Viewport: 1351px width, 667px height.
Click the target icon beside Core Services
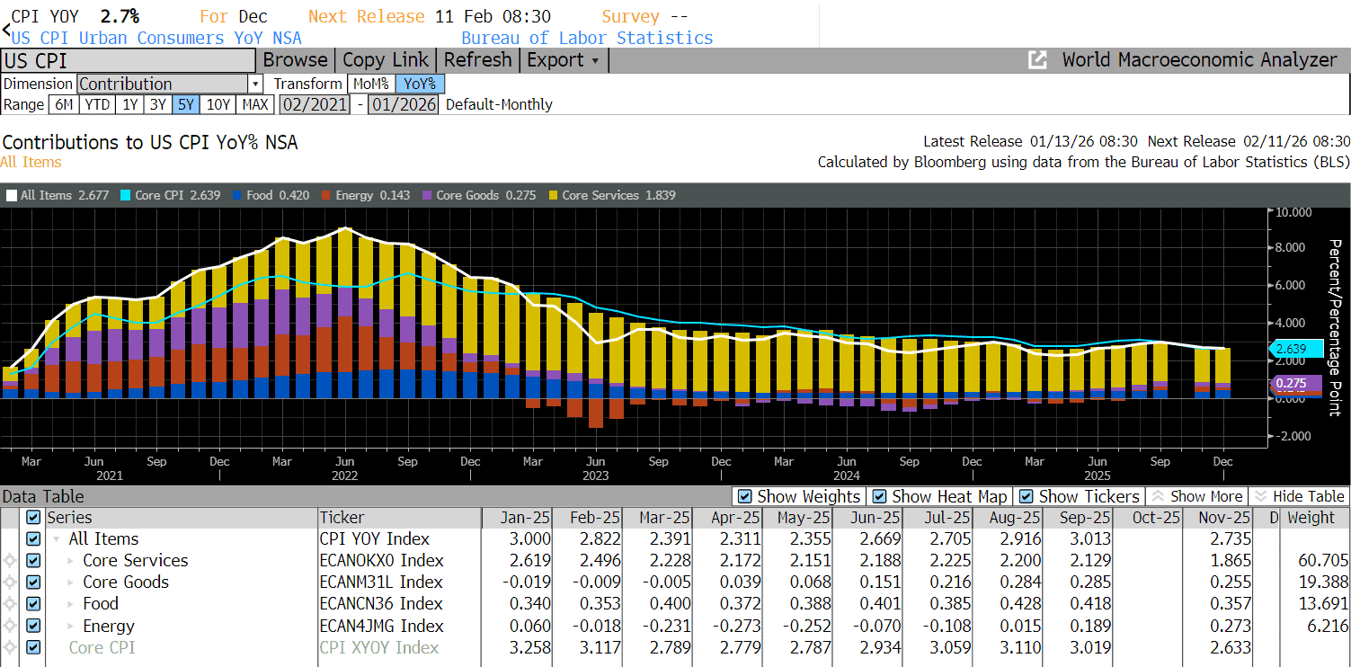click(x=11, y=561)
